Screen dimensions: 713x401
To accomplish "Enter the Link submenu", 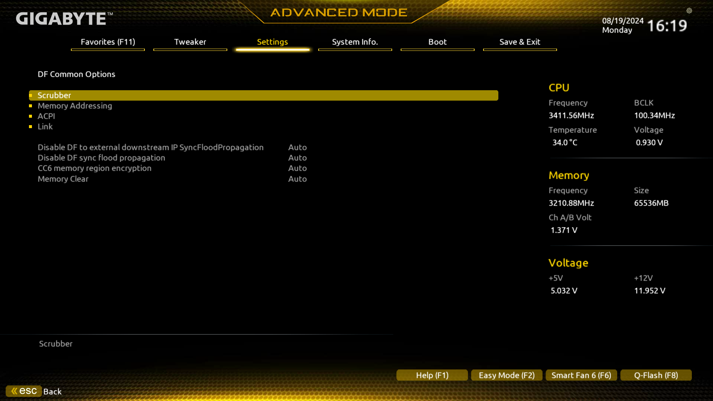I will [x=45, y=127].
